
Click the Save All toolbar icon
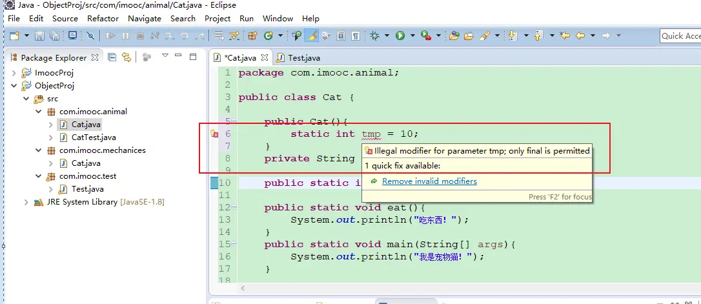click(53, 36)
